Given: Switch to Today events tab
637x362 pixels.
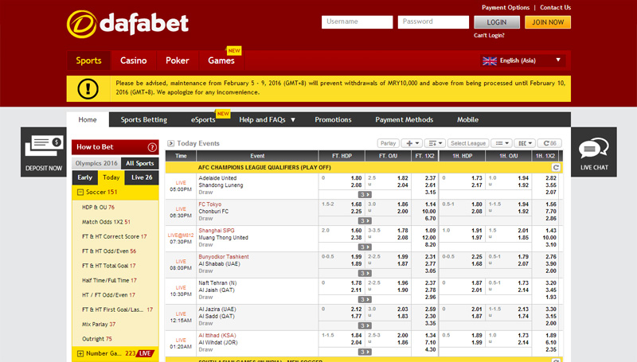Looking at the screenshot, I should pyautogui.click(x=111, y=177).
